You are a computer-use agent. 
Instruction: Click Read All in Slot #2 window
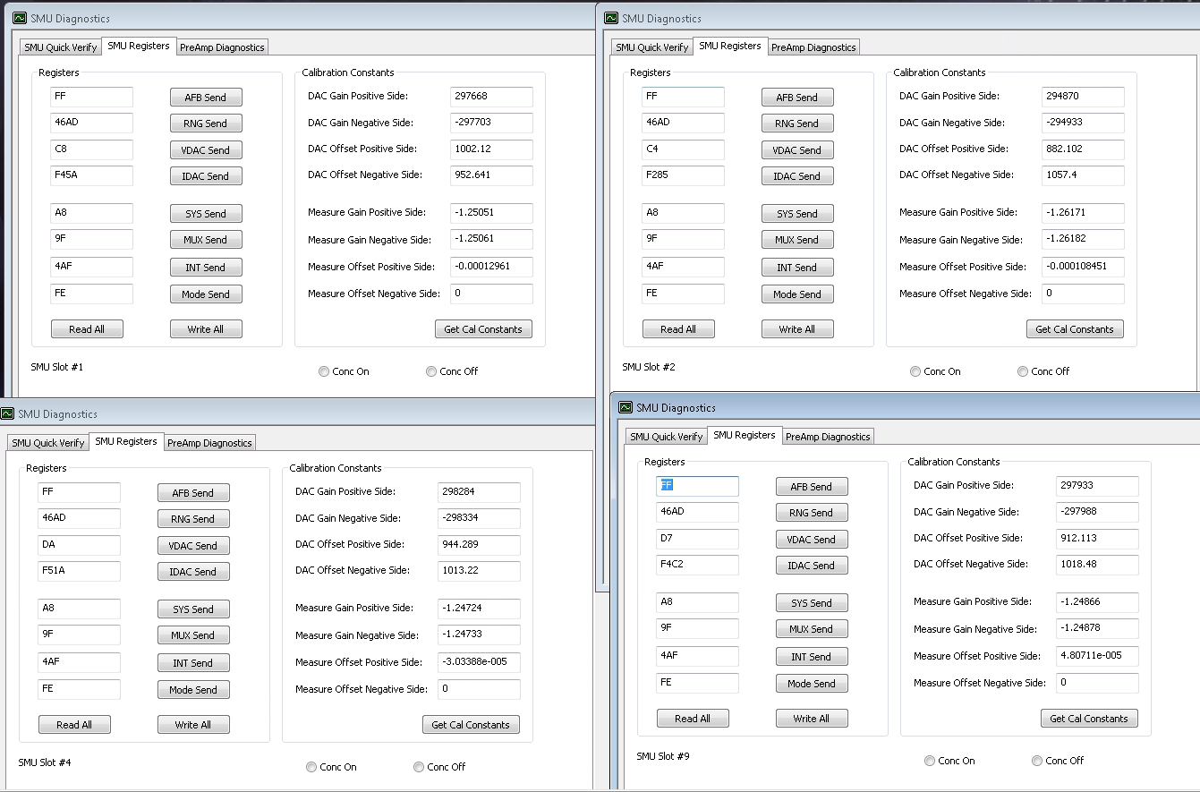pyautogui.click(x=678, y=329)
